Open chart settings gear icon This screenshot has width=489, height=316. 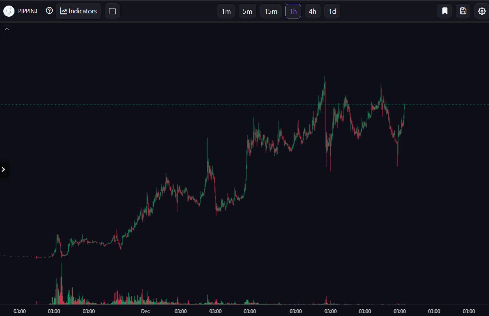pos(482,11)
